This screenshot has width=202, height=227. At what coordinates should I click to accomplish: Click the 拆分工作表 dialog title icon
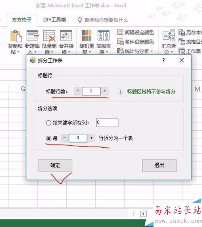click(33, 60)
